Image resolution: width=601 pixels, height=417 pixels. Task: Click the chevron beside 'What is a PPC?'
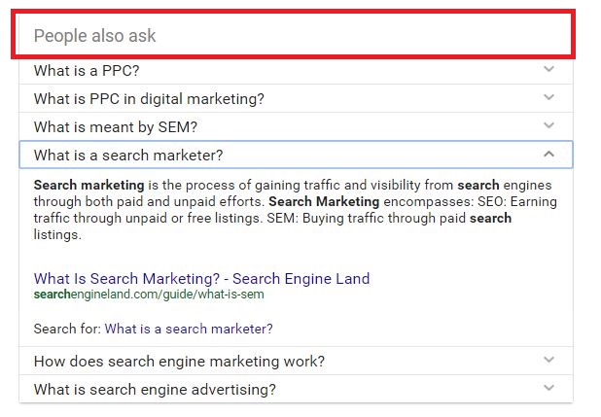coord(548,70)
